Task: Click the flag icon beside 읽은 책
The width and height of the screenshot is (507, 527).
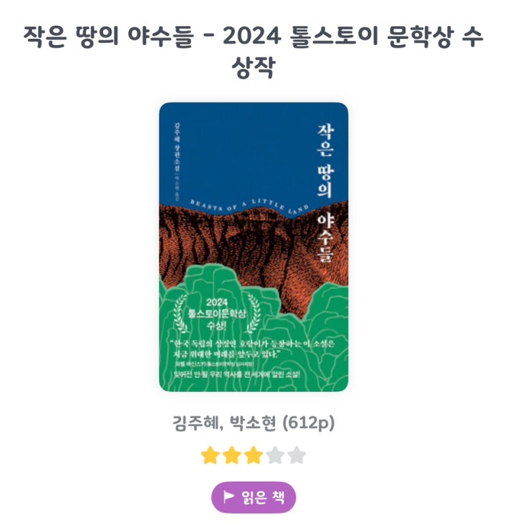Action: [229, 496]
